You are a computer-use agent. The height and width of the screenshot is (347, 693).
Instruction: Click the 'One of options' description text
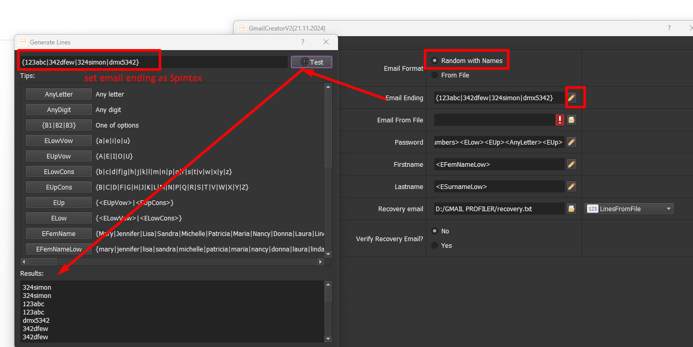pyautogui.click(x=117, y=125)
